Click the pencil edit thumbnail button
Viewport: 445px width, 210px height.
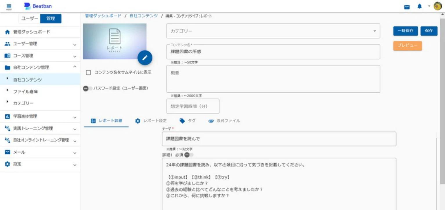pyautogui.click(x=145, y=58)
